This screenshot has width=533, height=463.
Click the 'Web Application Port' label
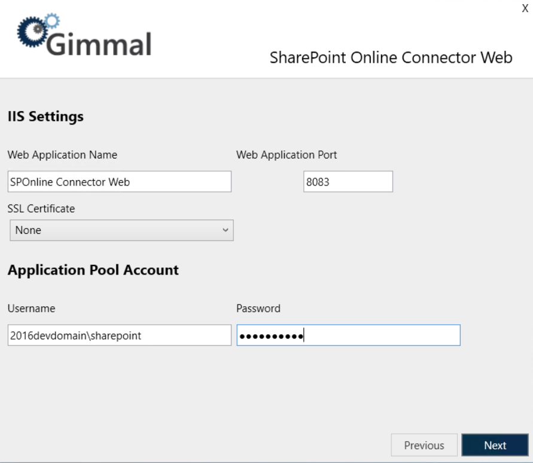(x=287, y=155)
